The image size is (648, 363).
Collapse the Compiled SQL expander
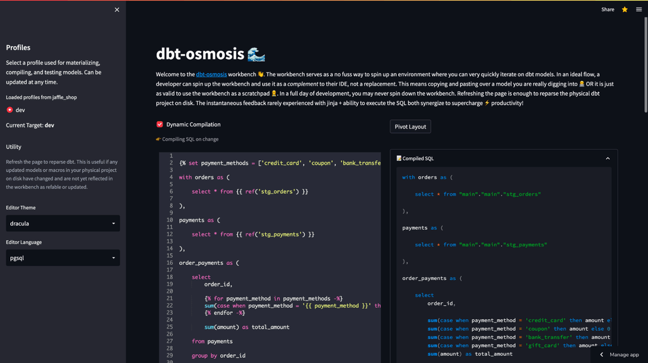coord(607,158)
